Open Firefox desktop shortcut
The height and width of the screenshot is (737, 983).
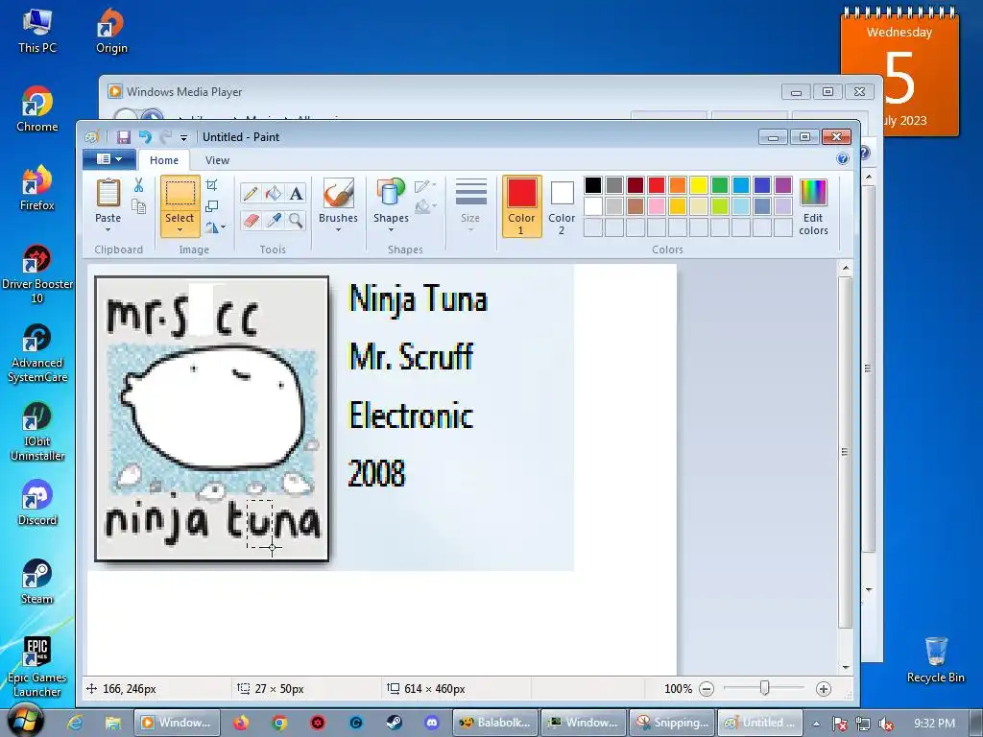pyautogui.click(x=37, y=188)
